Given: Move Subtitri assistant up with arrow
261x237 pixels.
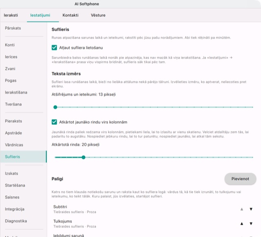Looking at the screenshot, I should point(242,209).
